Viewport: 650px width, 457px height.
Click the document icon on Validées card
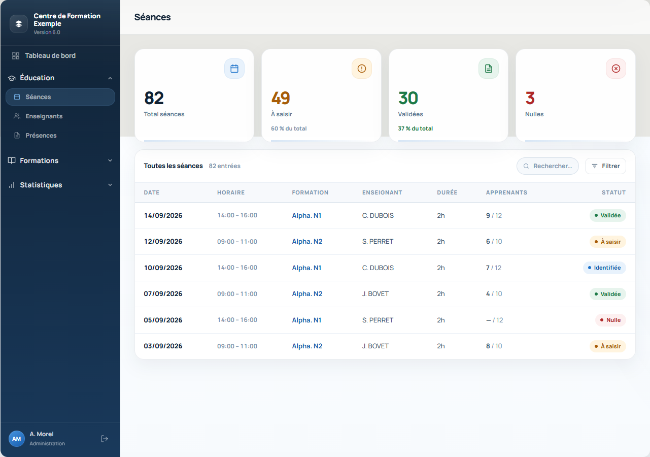[x=489, y=69]
